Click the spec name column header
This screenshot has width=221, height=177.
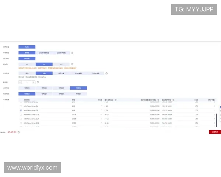27,100
